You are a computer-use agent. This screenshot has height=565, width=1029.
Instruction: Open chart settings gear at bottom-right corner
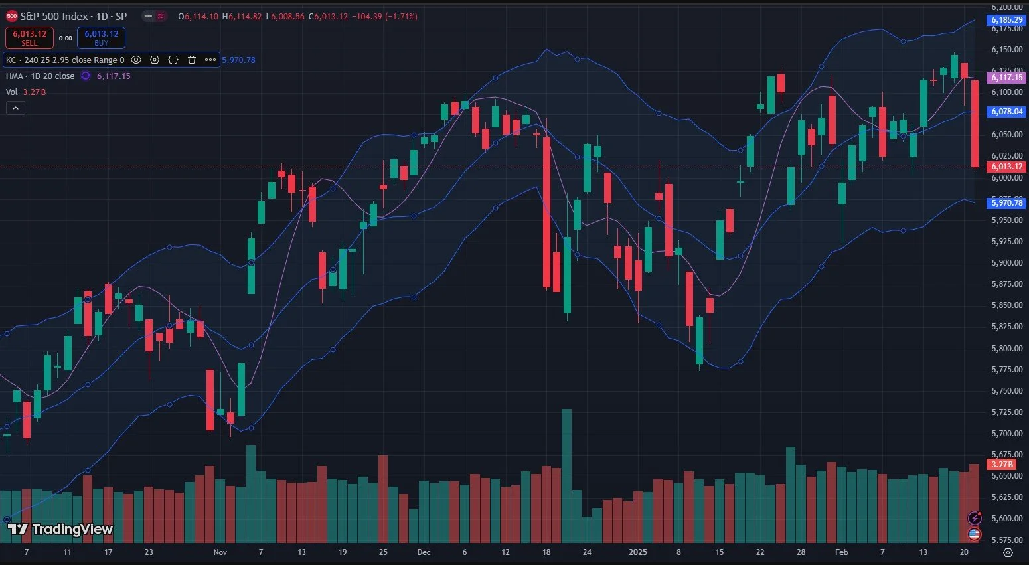1008,552
